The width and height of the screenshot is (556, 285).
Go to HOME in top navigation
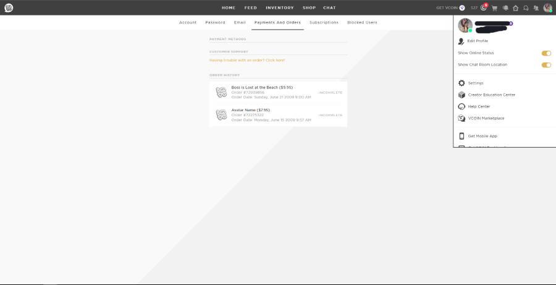[229, 8]
